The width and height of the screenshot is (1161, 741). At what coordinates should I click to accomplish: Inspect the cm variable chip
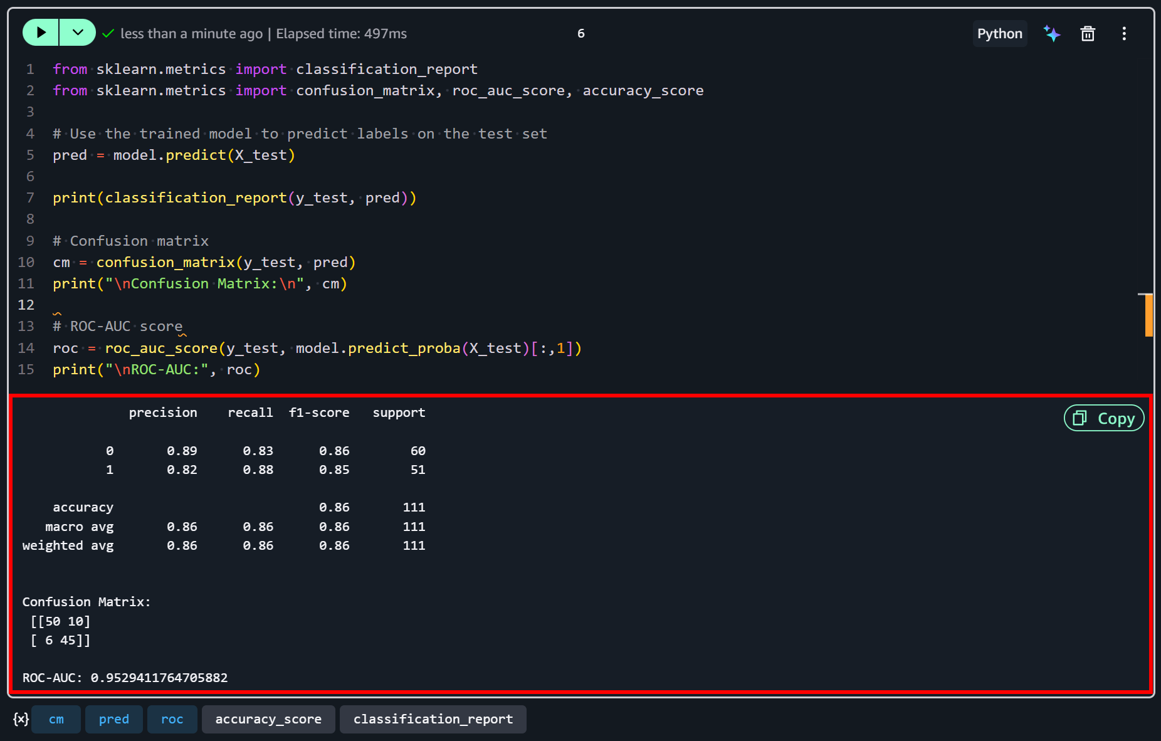click(x=56, y=719)
